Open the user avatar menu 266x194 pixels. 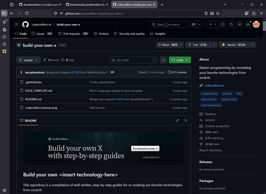point(256,24)
